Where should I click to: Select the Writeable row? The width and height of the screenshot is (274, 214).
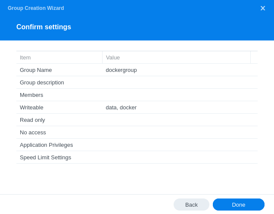[x=137, y=108]
